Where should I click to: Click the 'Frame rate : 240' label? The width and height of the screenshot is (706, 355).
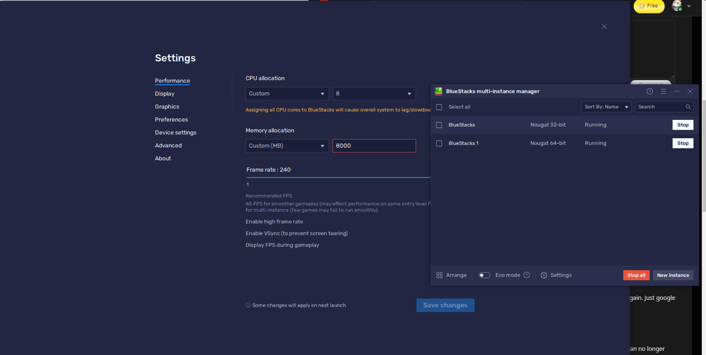pos(269,170)
